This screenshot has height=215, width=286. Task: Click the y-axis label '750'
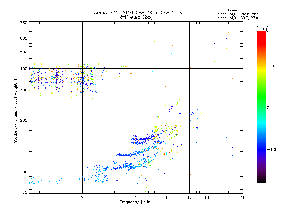click(24, 23)
